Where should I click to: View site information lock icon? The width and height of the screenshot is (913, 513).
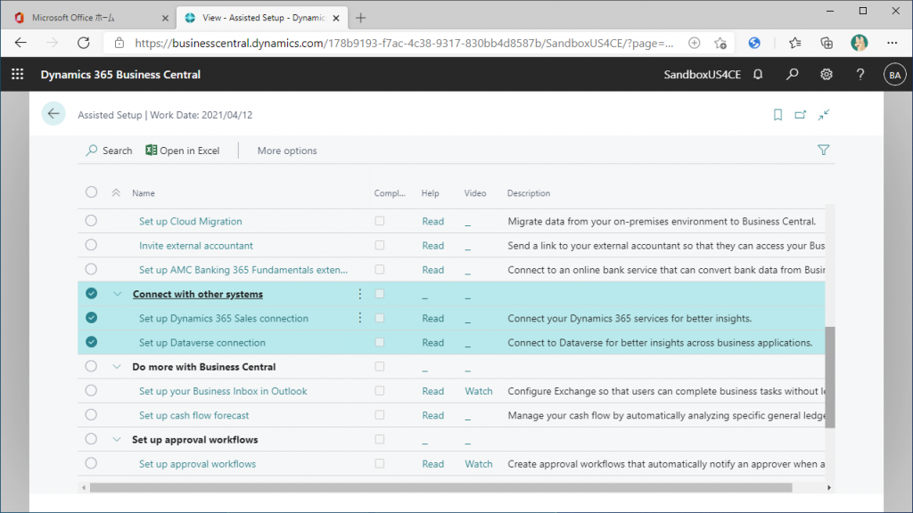pyautogui.click(x=119, y=43)
